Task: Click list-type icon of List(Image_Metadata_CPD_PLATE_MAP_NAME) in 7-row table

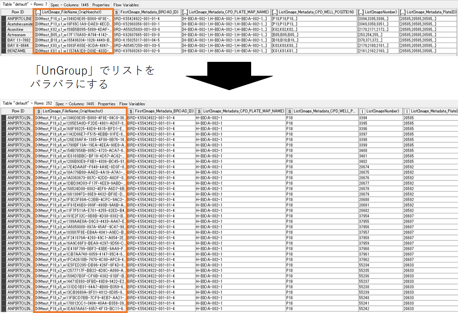Action: 185,12
